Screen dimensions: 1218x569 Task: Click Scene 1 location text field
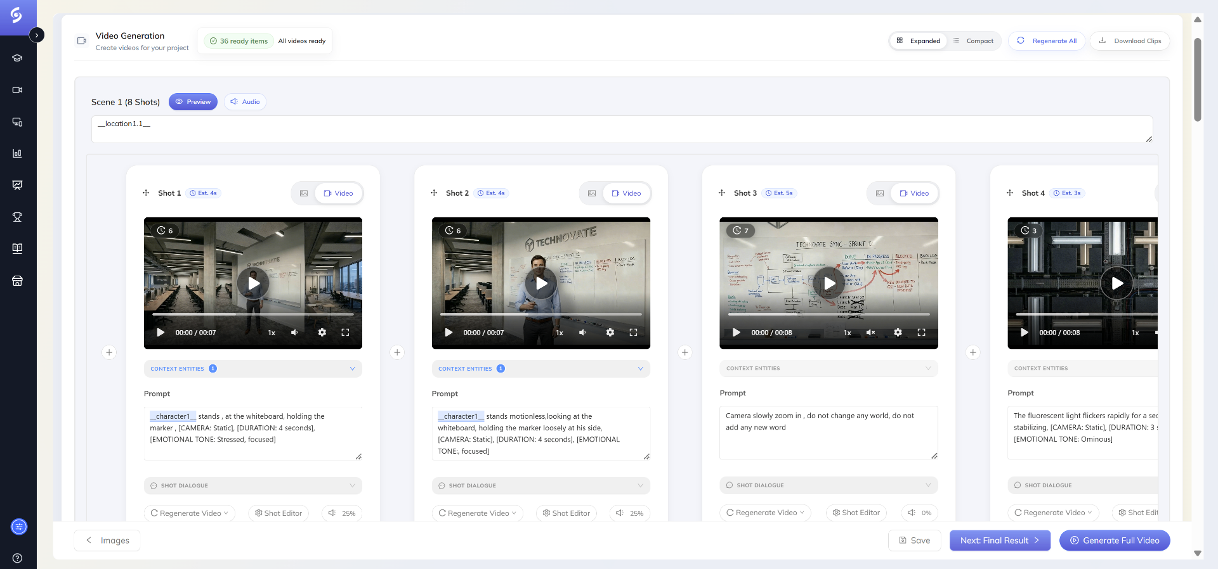pos(622,129)
